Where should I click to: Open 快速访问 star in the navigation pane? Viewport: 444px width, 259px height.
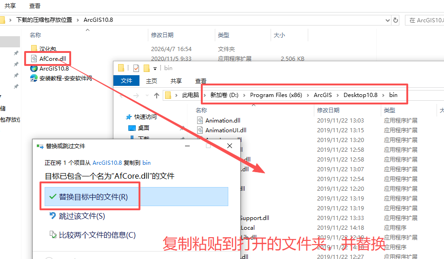click(129, 117)
